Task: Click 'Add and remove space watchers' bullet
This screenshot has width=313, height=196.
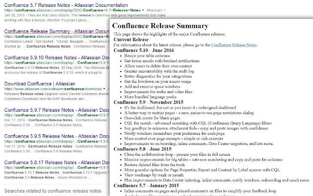Action: 152,87
